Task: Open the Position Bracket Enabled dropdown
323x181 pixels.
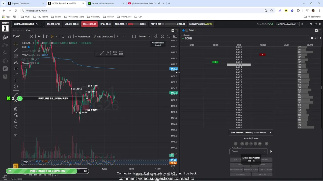Action: point(248,151)
